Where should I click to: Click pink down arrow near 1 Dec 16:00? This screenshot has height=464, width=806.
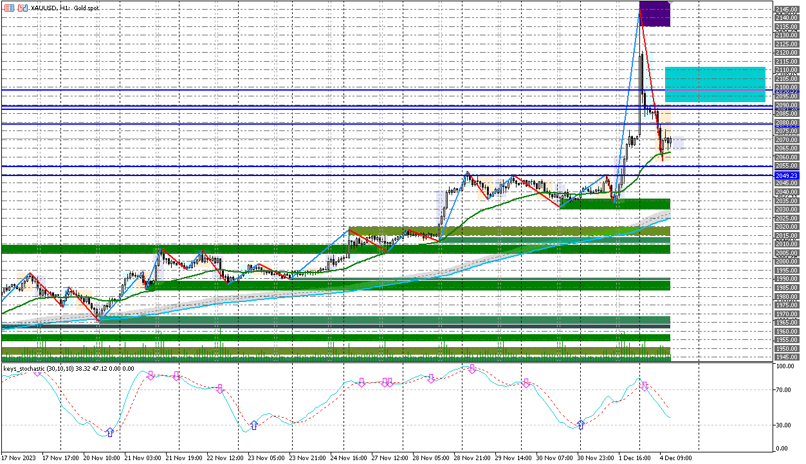(x=645, y=386)
